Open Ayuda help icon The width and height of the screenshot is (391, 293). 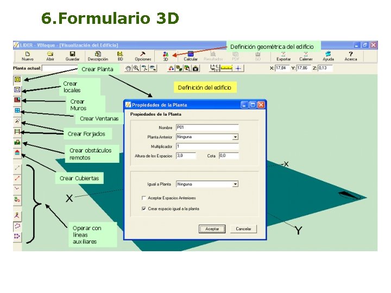click(x=328, y=56)
